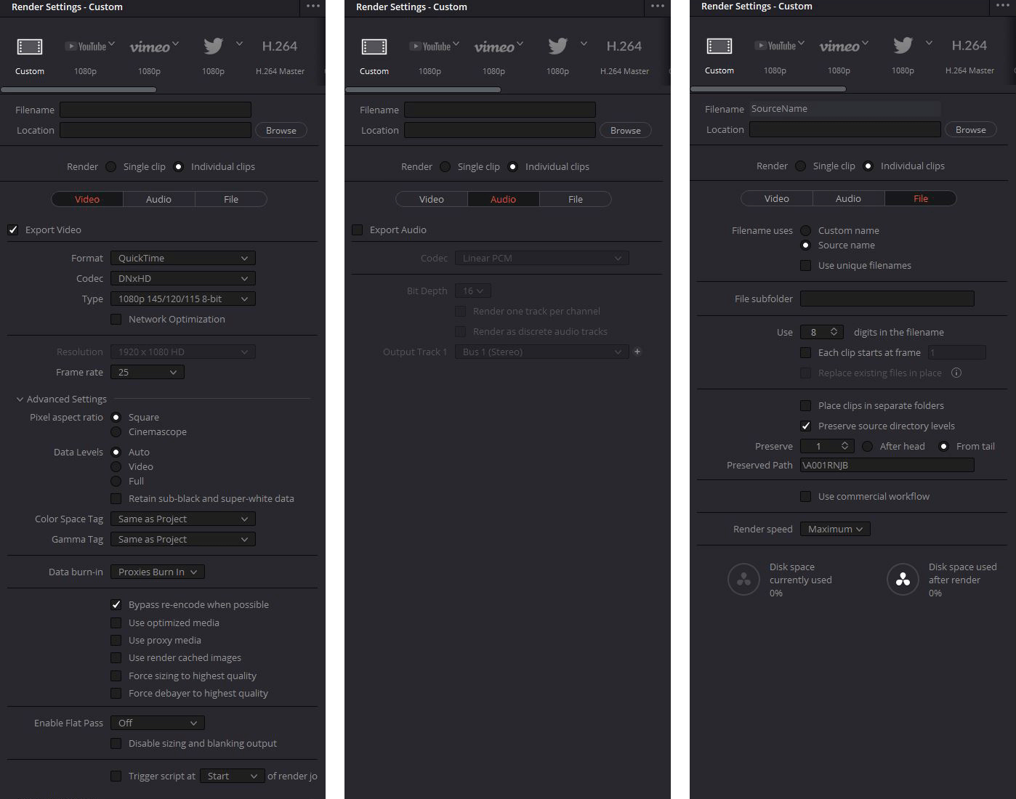The height and width of the screenshot is (799, 1016).
Task: Open the H.264 Master preset above Export Audio
Action: point(624,46)
